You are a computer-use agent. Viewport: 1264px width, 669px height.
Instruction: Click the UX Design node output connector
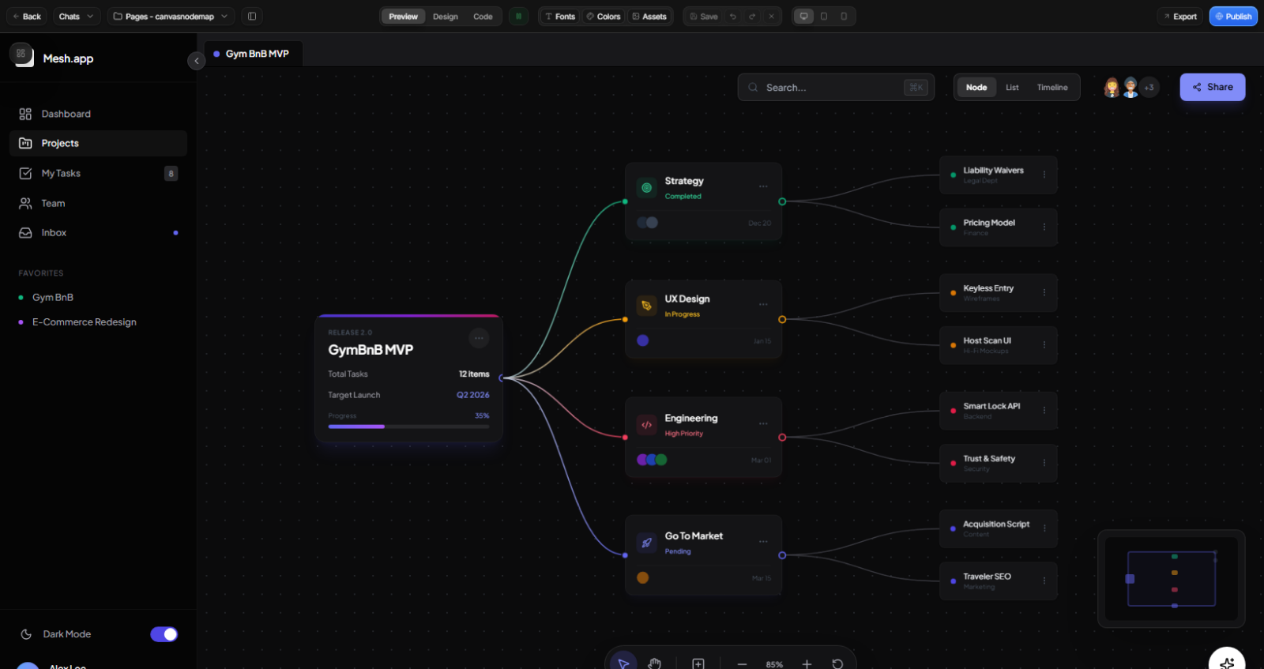(782, 319)
